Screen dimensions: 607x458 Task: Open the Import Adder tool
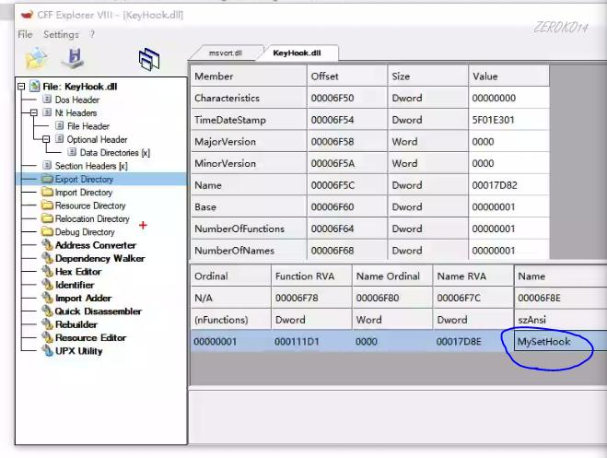[83, 298]
